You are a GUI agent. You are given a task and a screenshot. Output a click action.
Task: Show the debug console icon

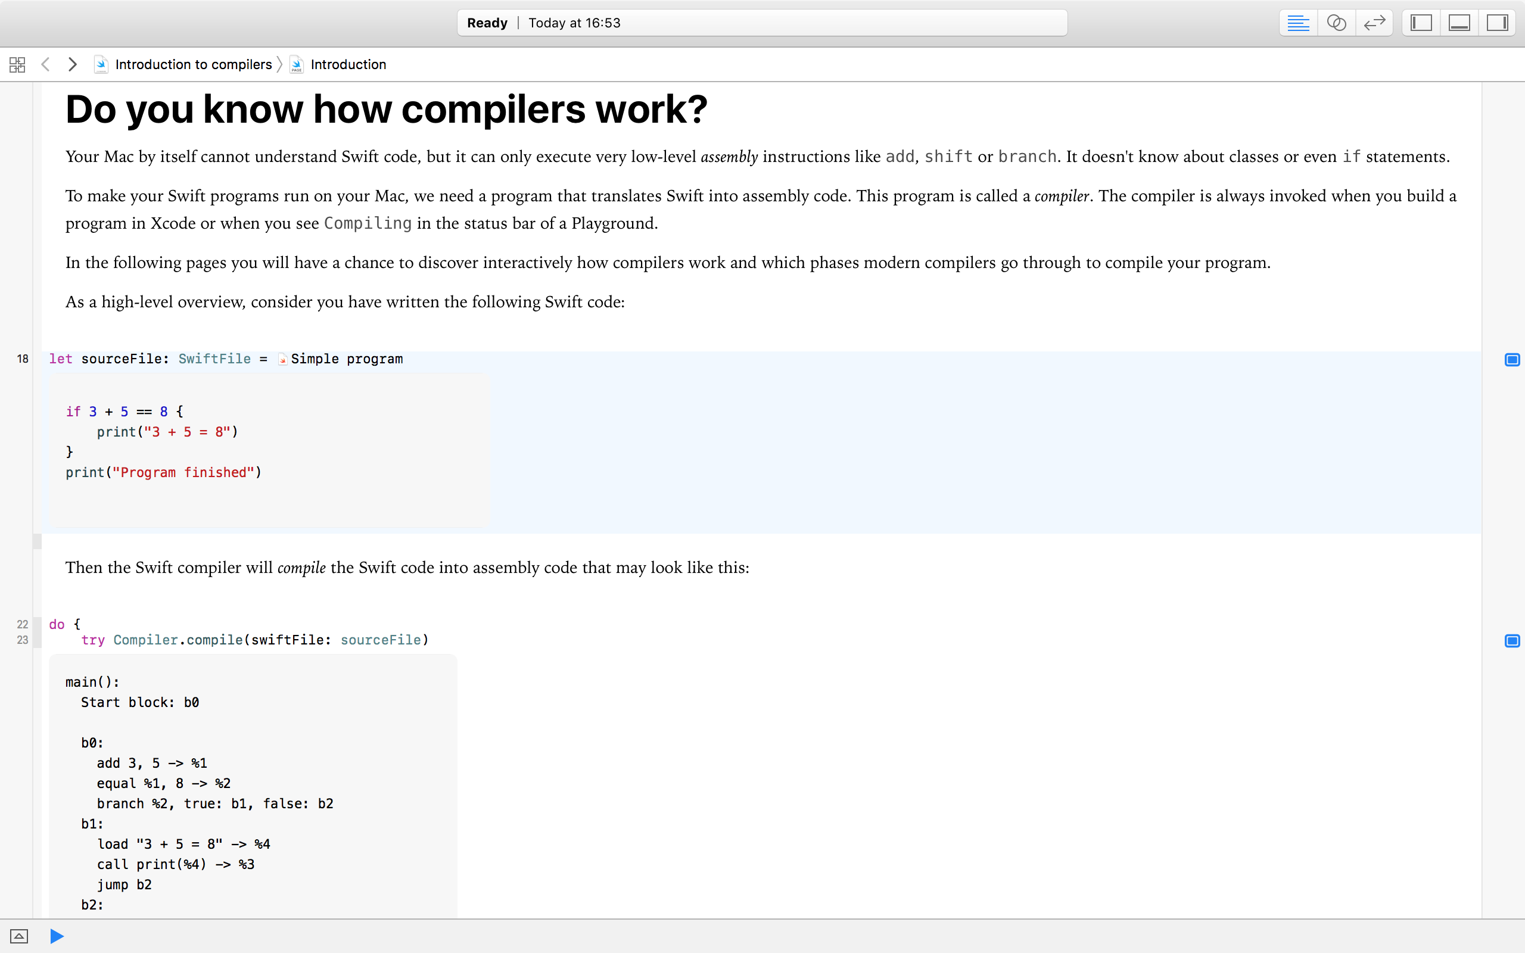[19, 936]
